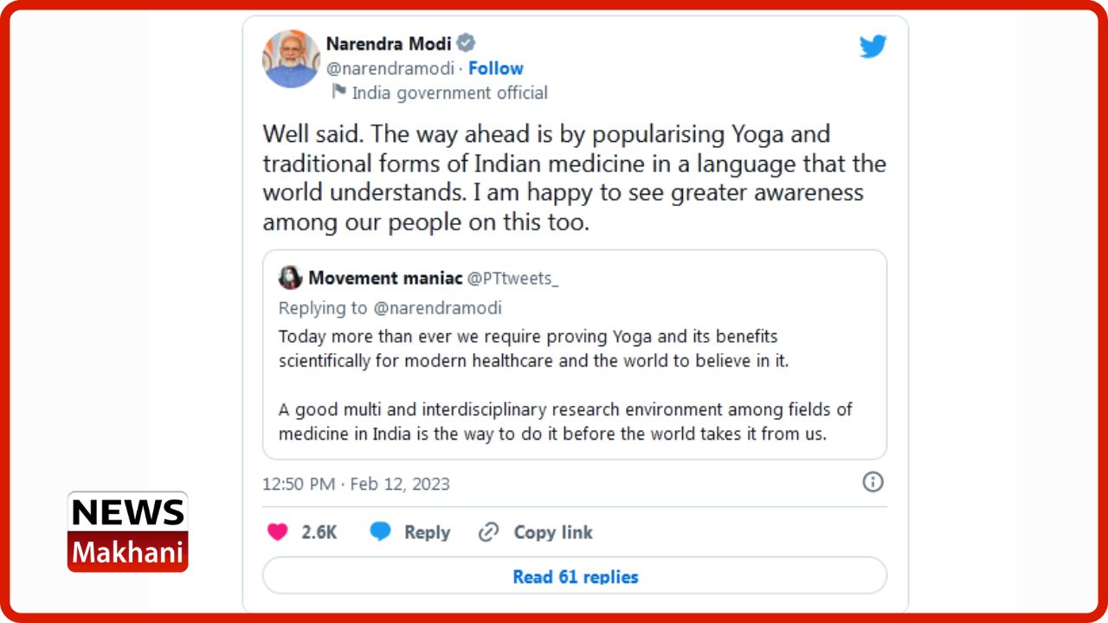Click the blue verified badge
Image resolution: width=1108 pixels, height=623 pixels.
tap(467, 42)
